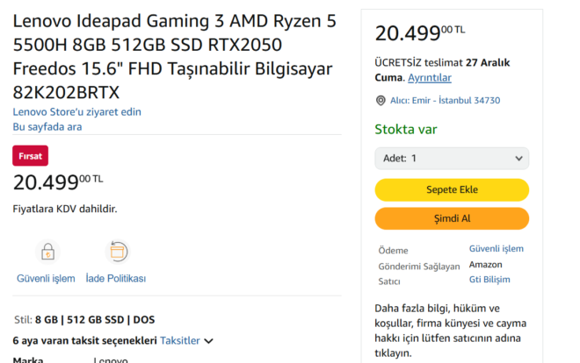Click the Güvenli işlem text under padlock

(46, 279)
